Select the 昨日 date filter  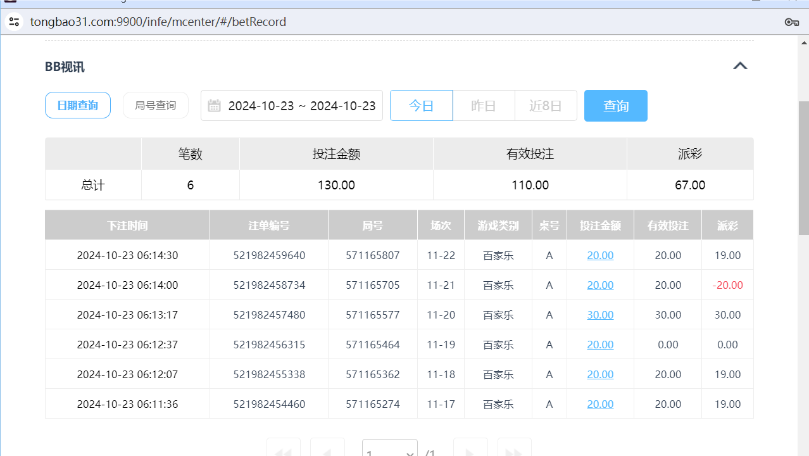483,105
